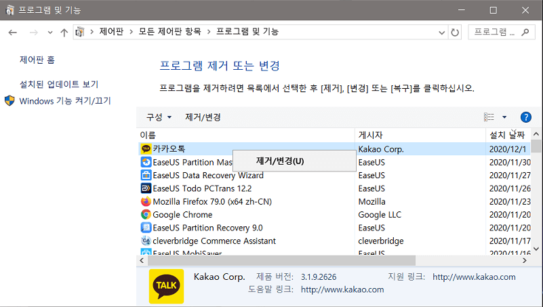Select the 카카오톡 program row name

point(169,149)
